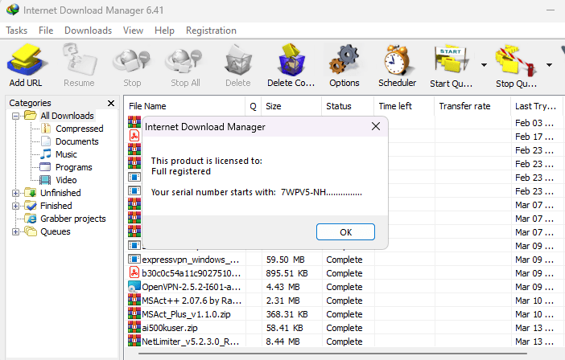This screenshot has width=565, height=360.
Task: Click OK in the license dialog
Action: coord(345,231)
